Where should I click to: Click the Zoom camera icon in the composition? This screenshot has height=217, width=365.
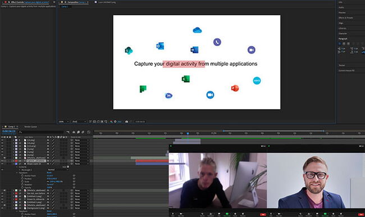coord(210,95)
